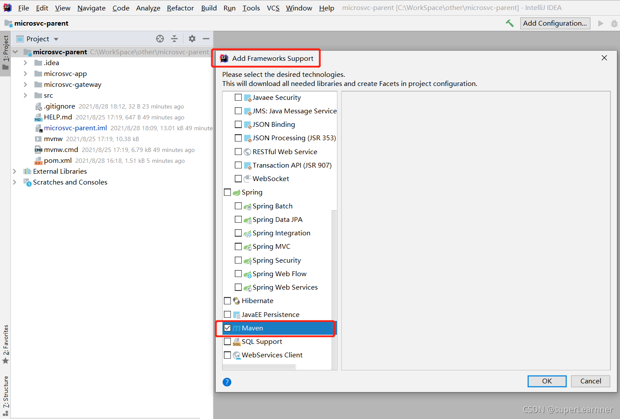Collapse the microsvc-parent root node

(15, 52)
